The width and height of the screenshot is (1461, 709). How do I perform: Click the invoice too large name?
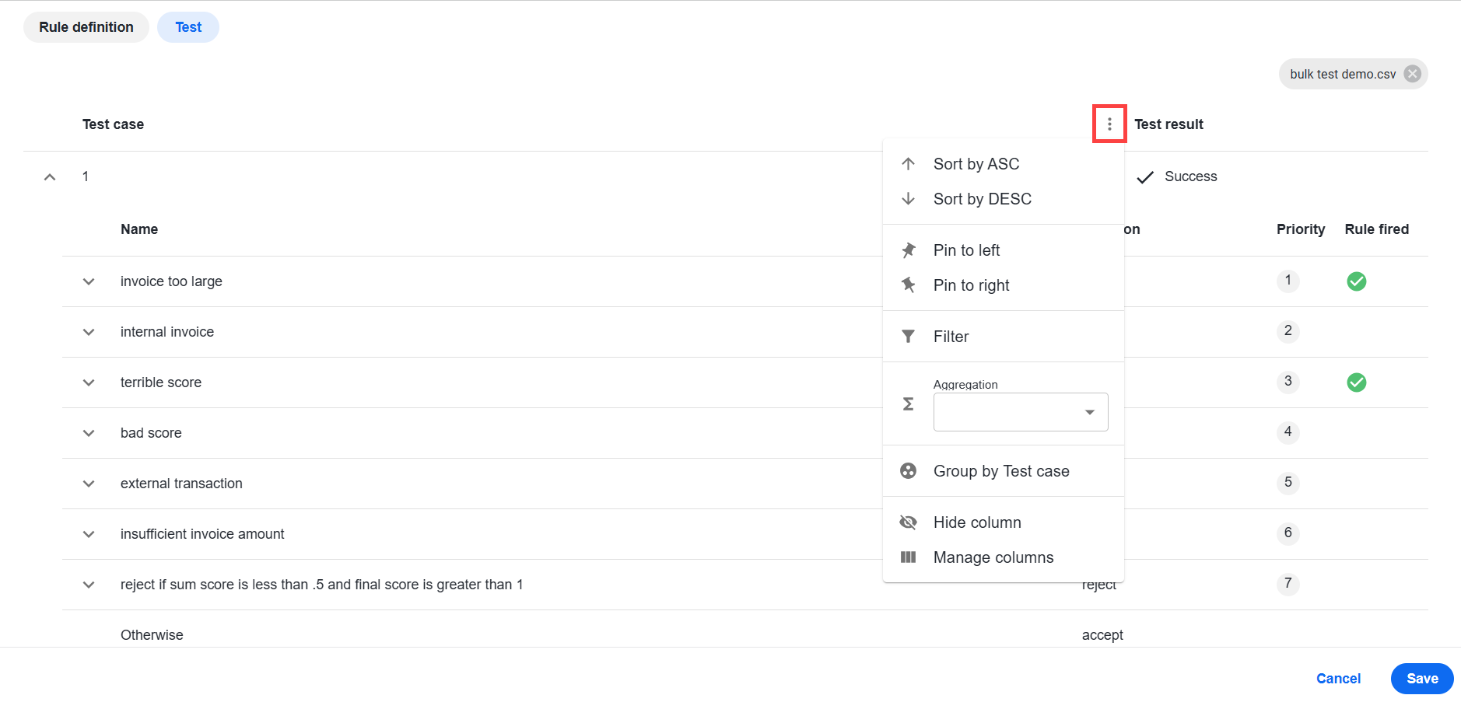171,281
